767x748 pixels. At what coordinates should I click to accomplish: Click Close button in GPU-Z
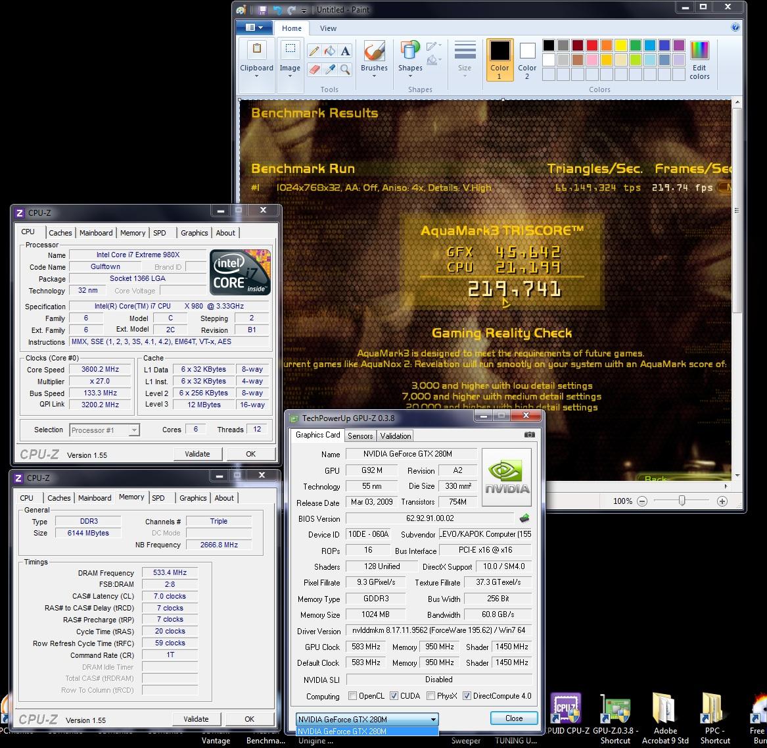(x=513, y=718)
